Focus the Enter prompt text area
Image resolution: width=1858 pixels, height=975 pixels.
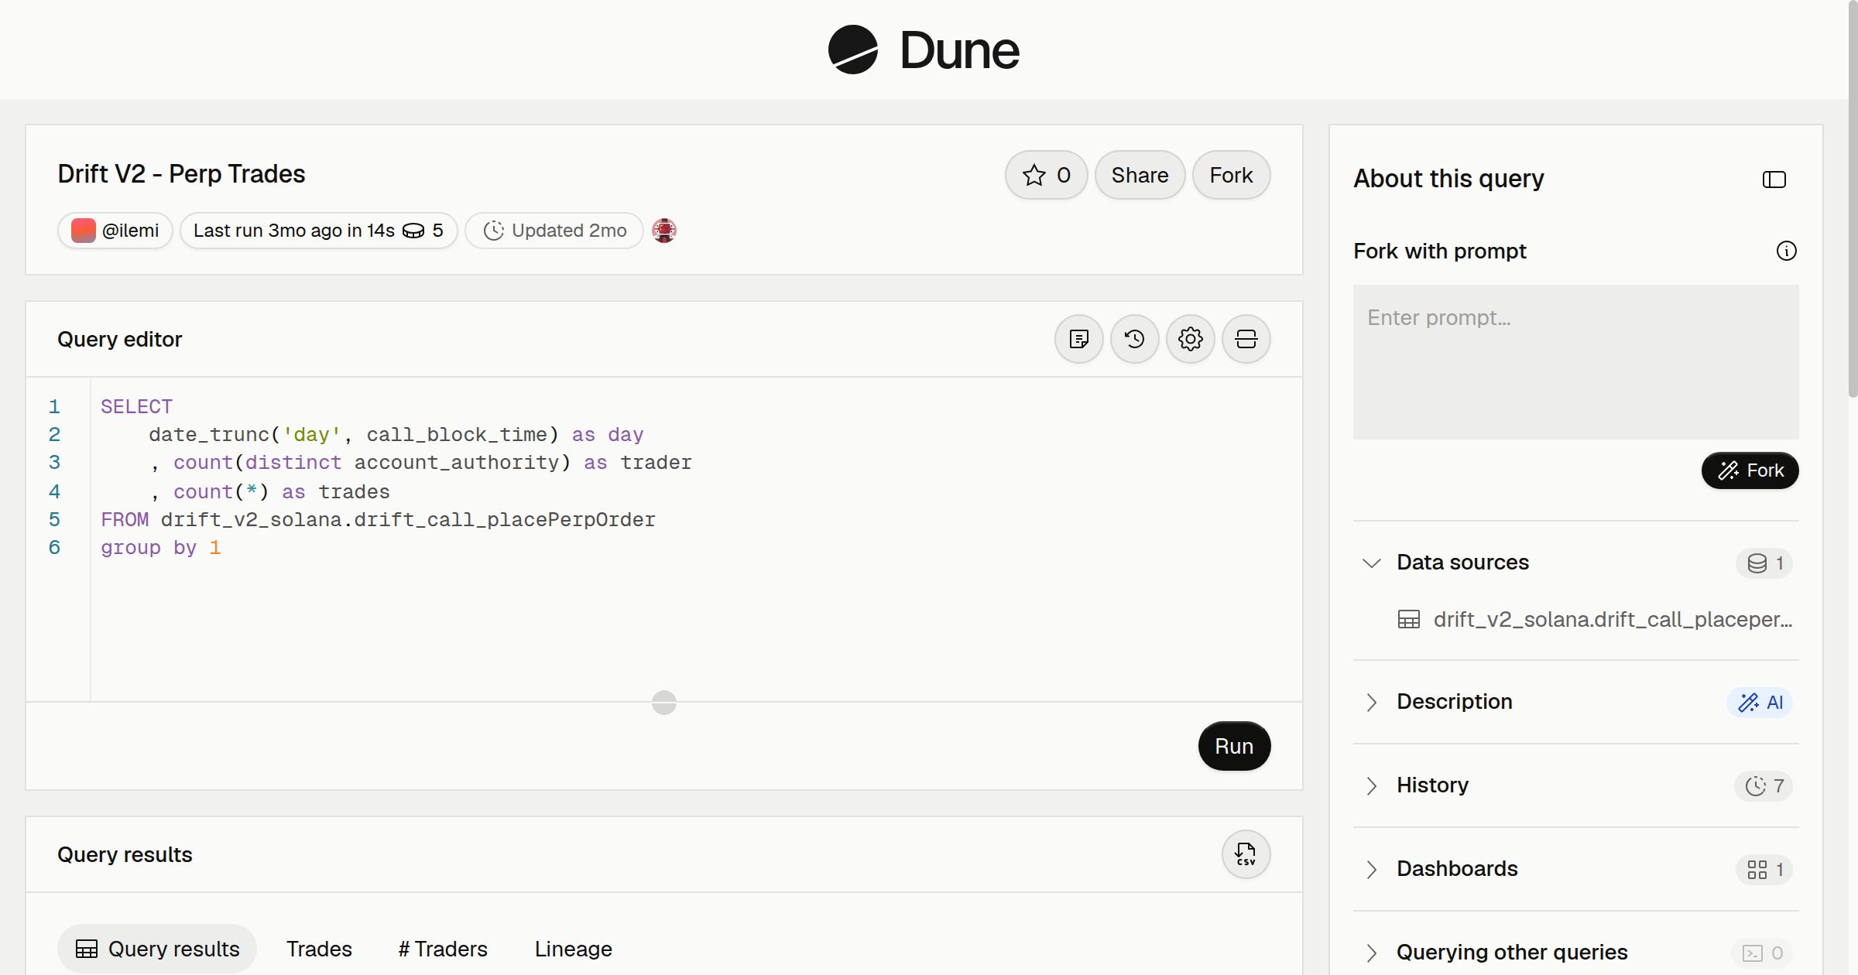click(1575, 362)
